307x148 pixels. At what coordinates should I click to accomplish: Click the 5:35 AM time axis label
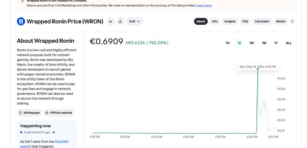[157, 137]
